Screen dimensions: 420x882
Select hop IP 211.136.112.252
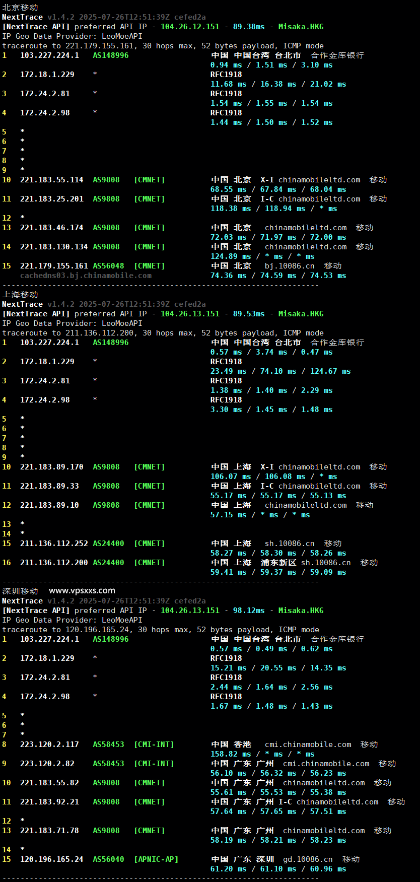tap(54, 544)
